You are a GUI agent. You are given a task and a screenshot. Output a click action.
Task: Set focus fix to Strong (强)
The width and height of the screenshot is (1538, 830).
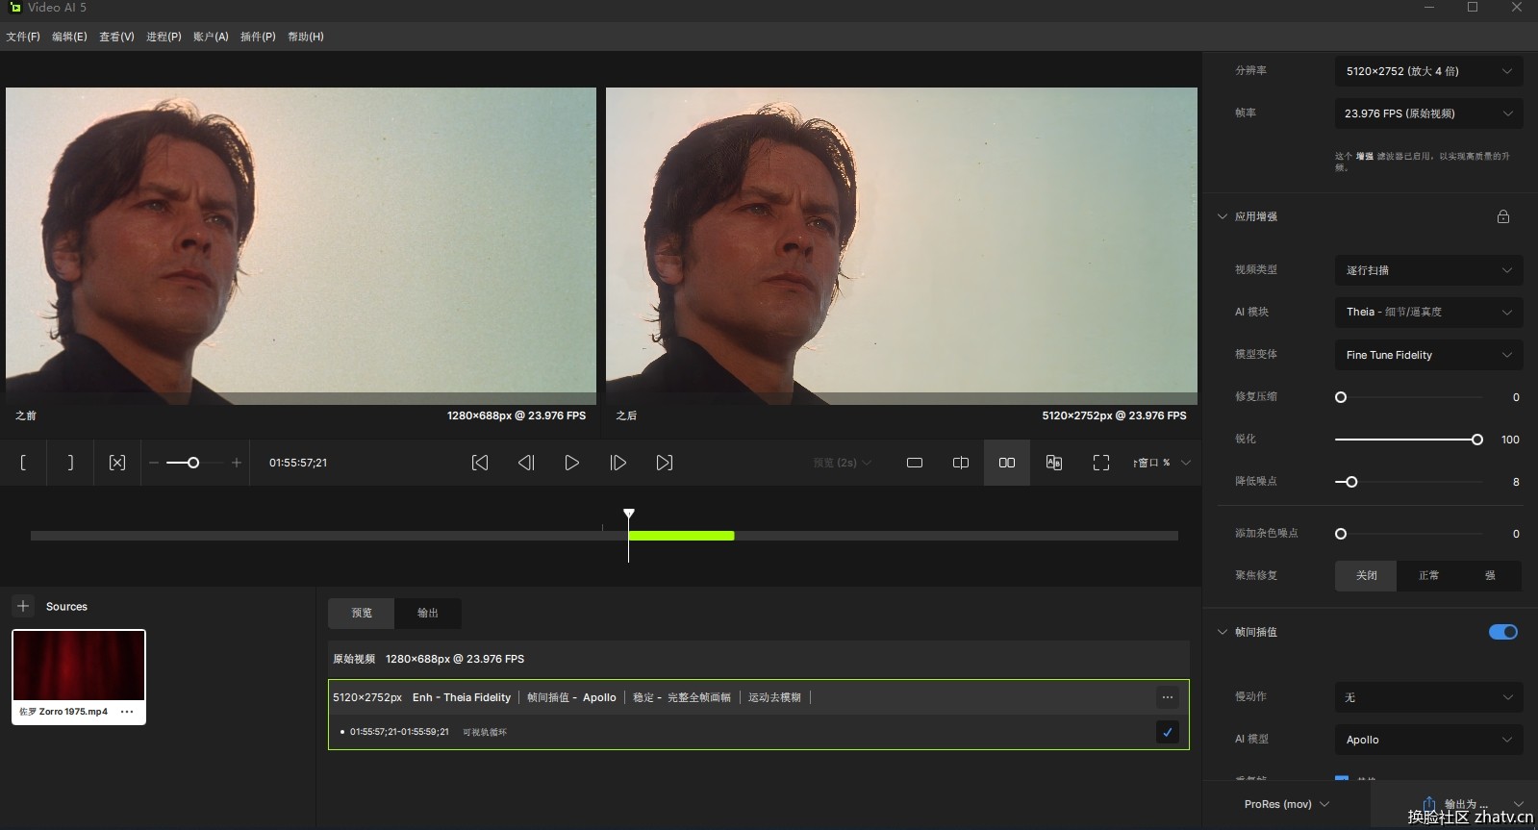point(1490,575)
